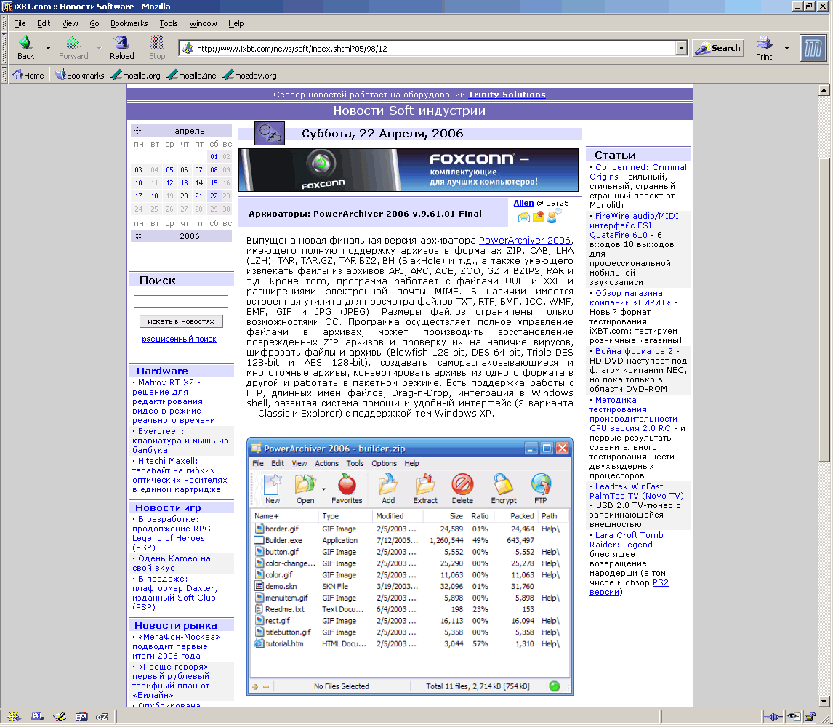Expand the URL bar history dropdown
Screen dimensions: 833x727
[682, 49]
